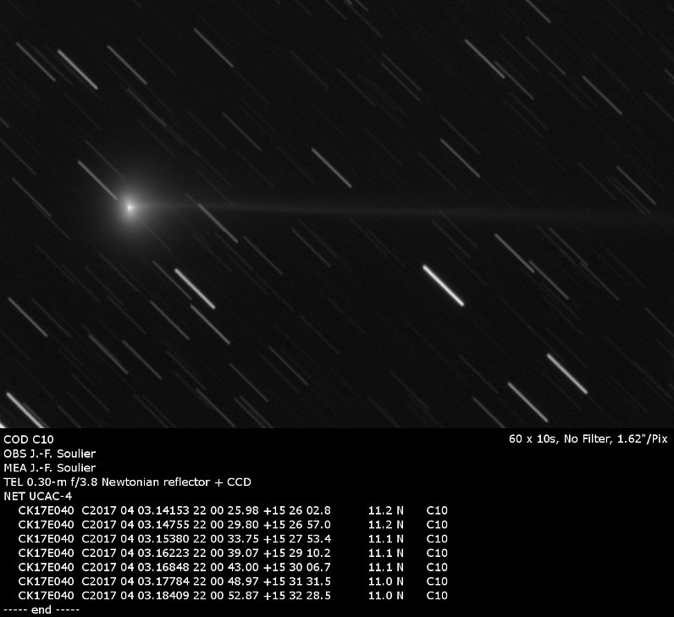Click the NET UCAC-4 text

tap(38, 496)
